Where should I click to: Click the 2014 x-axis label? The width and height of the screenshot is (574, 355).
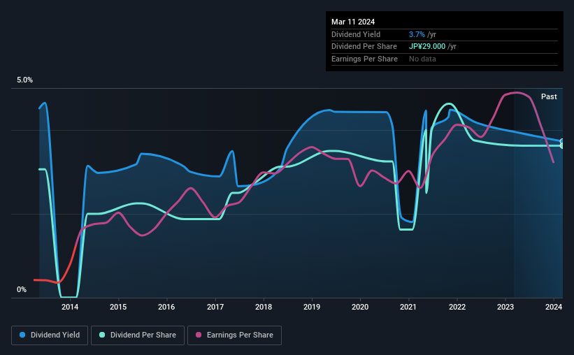pyautogui.click(x=70, y=307)
